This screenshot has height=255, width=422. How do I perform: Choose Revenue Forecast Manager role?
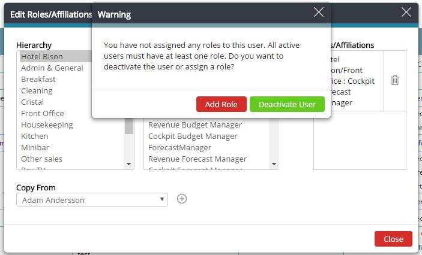pos(197,159)
